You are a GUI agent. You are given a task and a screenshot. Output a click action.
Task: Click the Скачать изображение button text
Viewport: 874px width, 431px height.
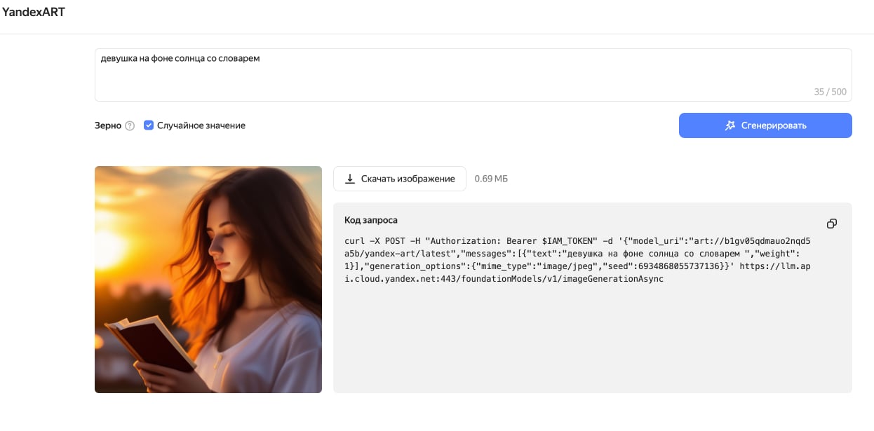pos(408,179)
